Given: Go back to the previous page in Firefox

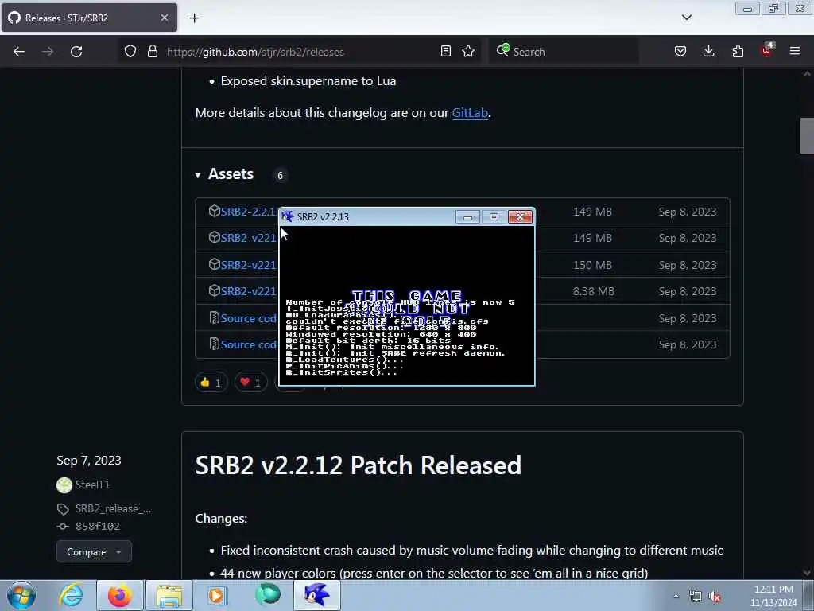Looking at the screenshot, I should 19,52.
